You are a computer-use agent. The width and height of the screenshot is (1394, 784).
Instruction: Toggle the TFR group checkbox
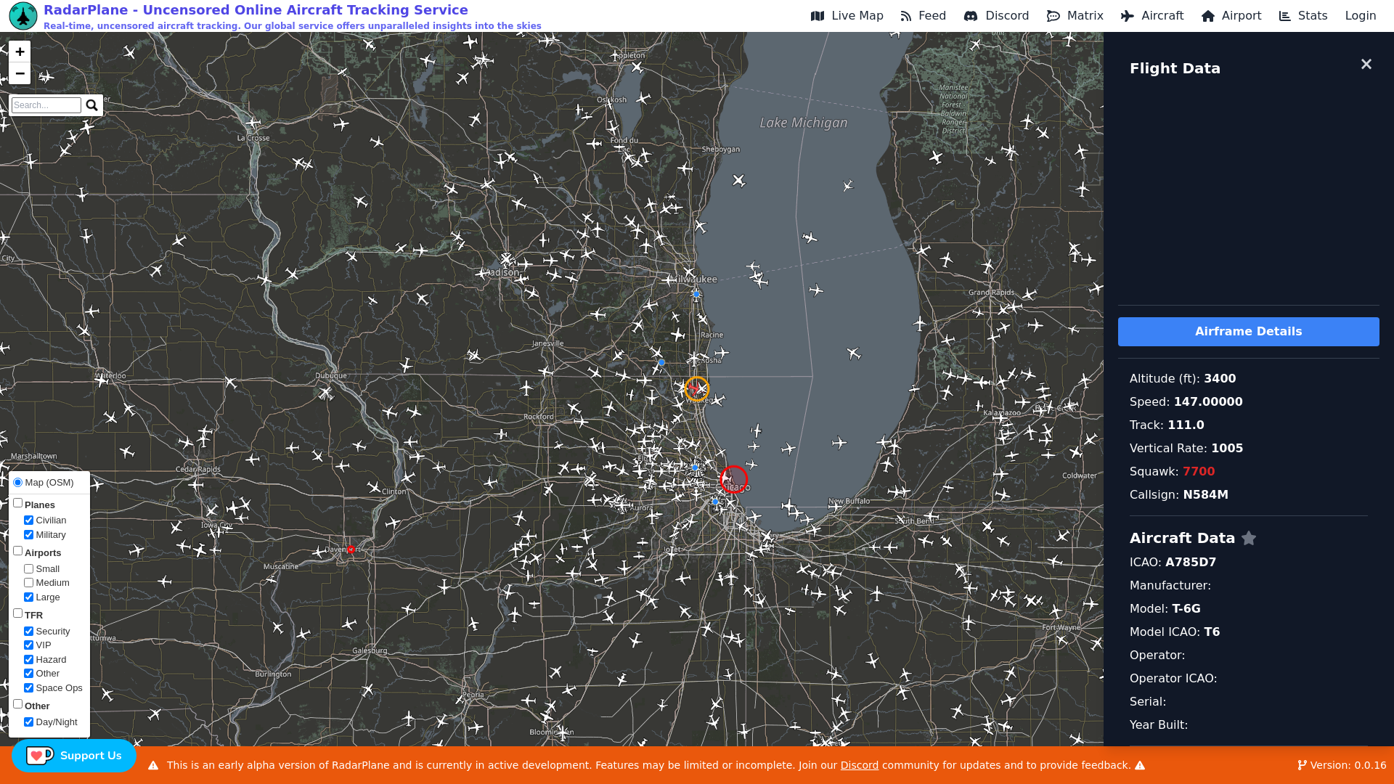point(17,613)
